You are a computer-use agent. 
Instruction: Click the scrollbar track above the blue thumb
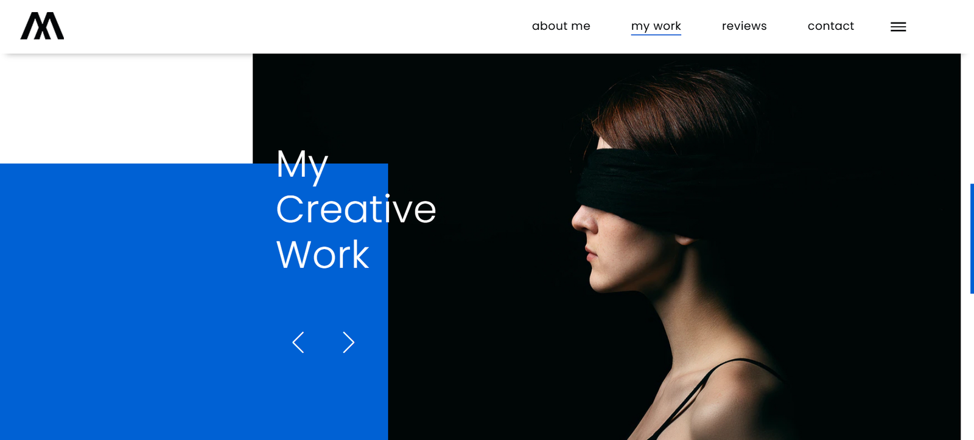(972, 119)
